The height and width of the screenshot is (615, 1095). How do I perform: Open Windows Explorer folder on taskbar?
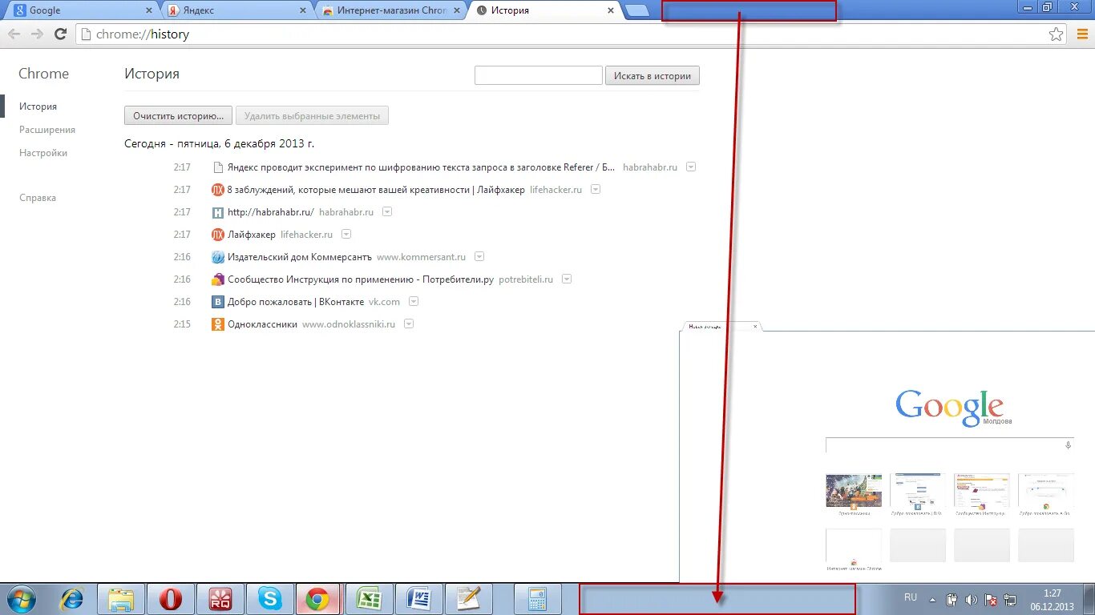pyautogui.click(x=121, y=599)
